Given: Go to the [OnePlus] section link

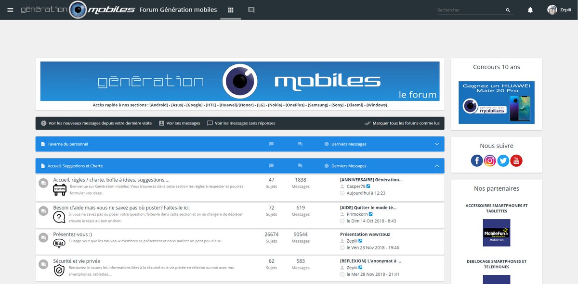Looking at the screenshot, I should click(296, 105).
